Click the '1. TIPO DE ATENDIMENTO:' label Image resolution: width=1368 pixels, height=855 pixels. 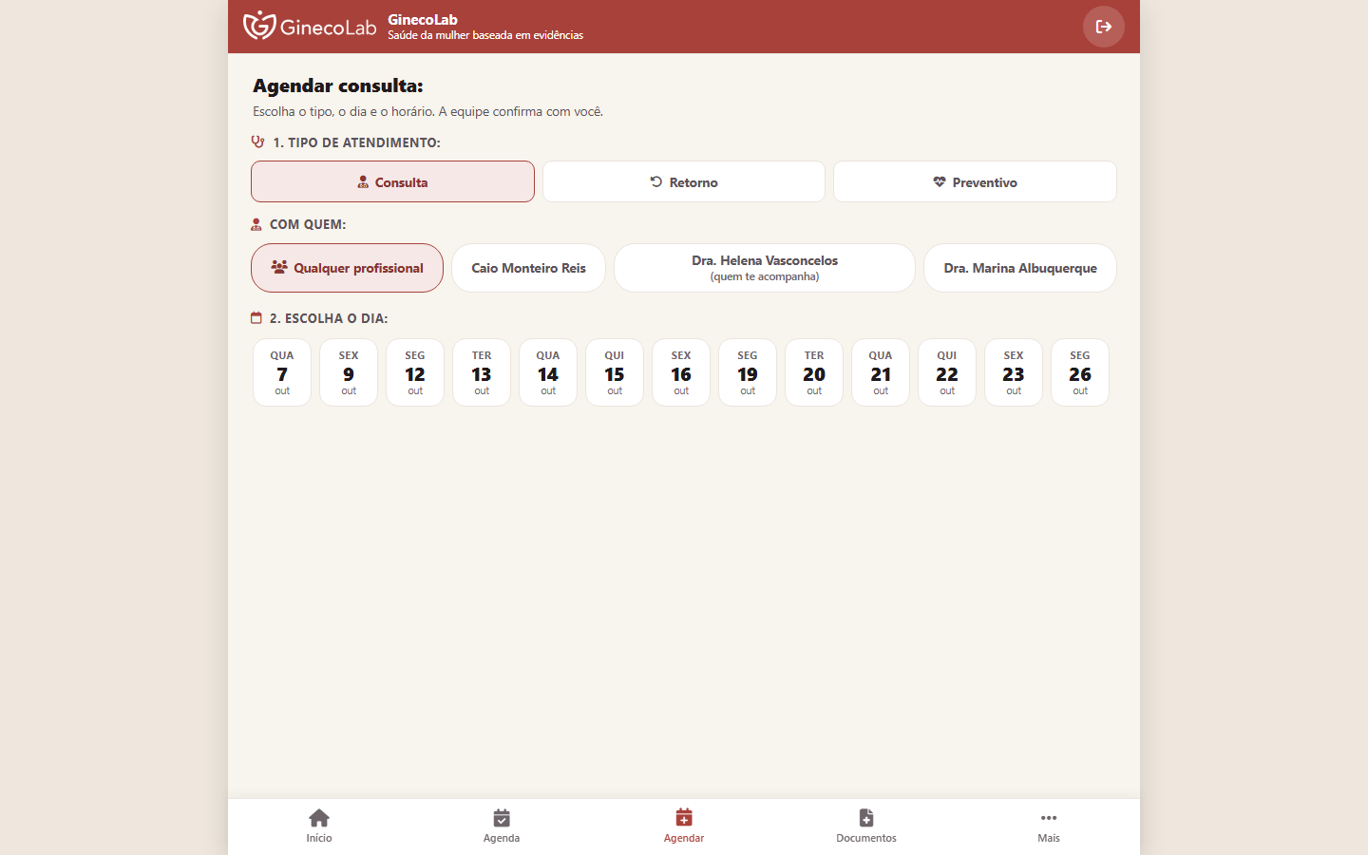[x=356, y=142]
